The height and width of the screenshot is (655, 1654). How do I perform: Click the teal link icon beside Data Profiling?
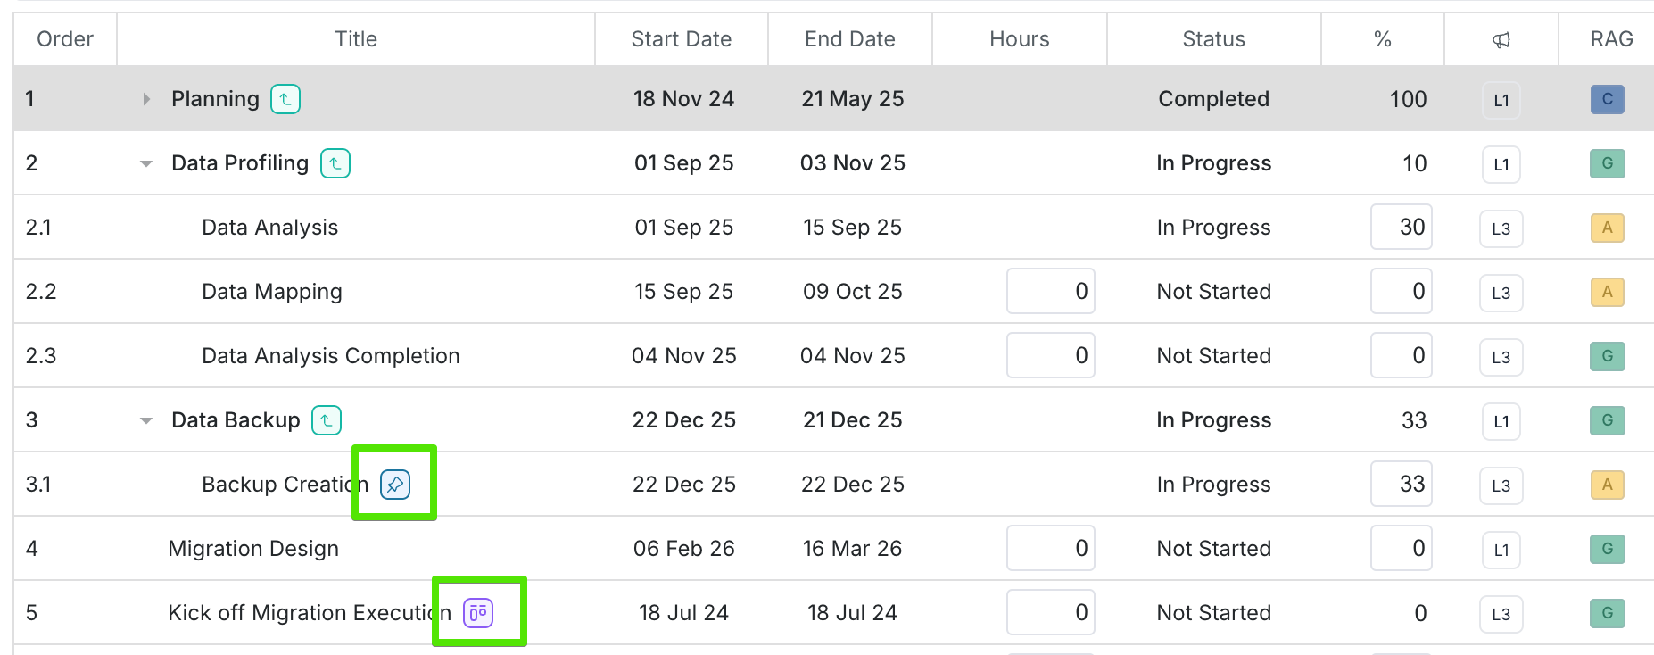[335, 163]
